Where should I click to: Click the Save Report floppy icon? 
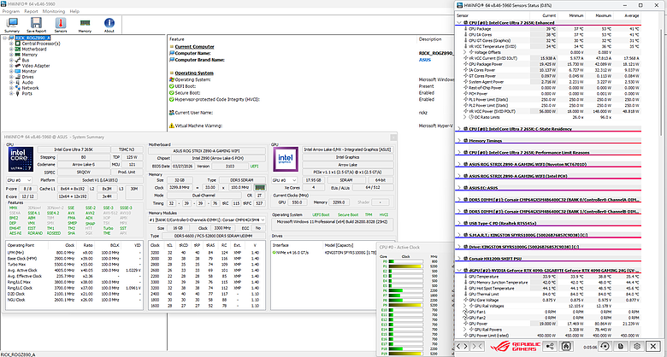pos(36,25)
